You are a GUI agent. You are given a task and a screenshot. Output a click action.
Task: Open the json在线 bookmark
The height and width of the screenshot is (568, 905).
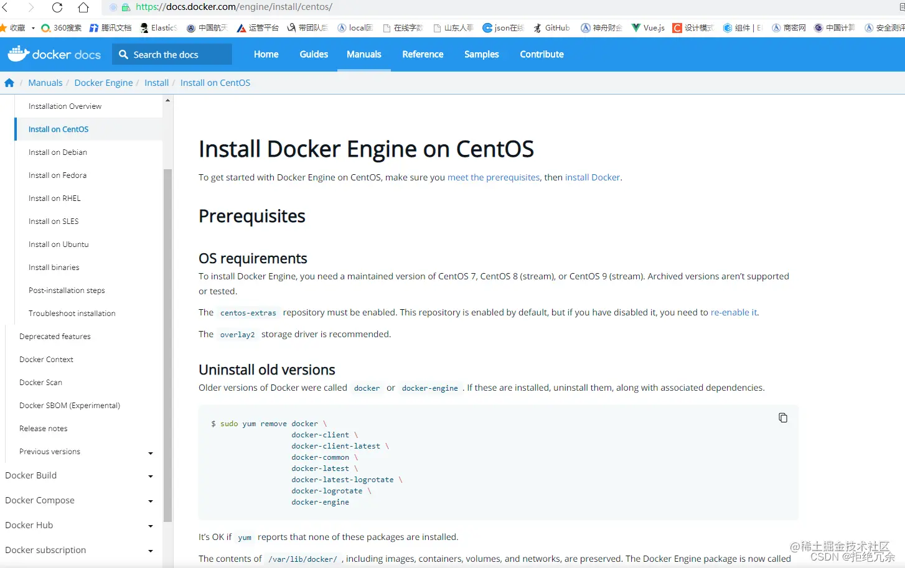[x=504, y=28]
